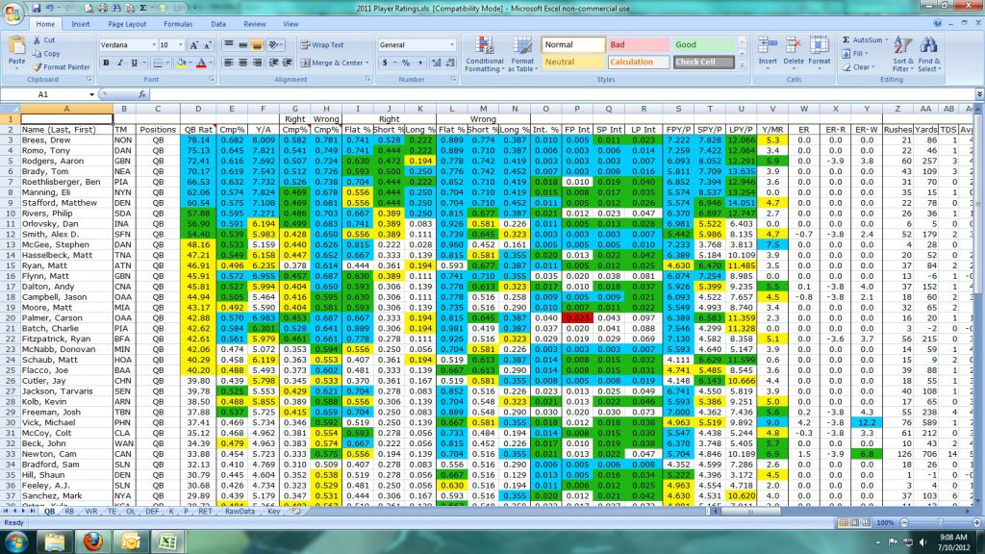The width and height of the screenshot is (985, 554).
Task: Toggle bold formatting
Action: click(x=107, y=63)
